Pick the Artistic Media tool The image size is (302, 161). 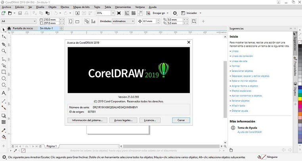click(x=4, y=66)
